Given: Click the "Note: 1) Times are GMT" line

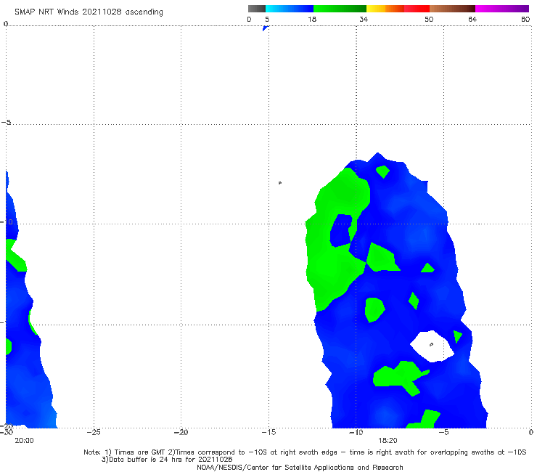Looking at the screenshot, I should coord(305,452).
